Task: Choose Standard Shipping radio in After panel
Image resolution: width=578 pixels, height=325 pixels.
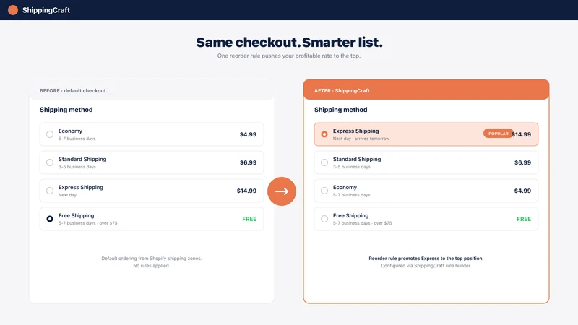Action: tap(324, 162)
